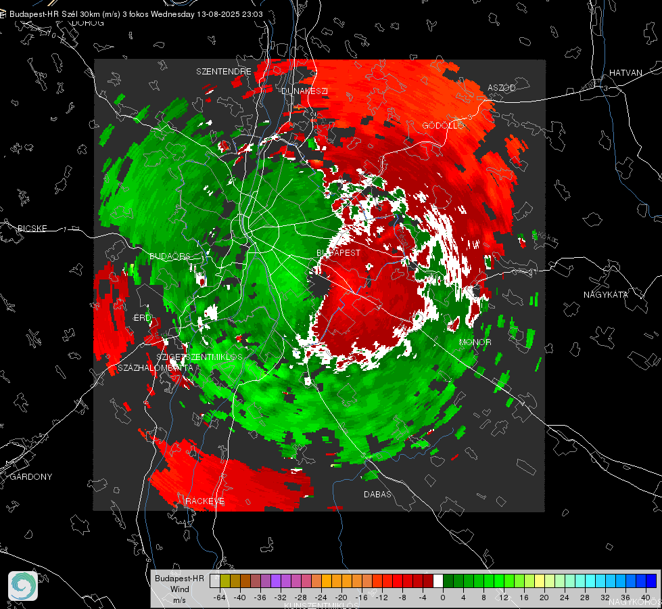Pick the light grey first swatch in the legend
Screen dimensions: 662x609
(x=215, y=581)
